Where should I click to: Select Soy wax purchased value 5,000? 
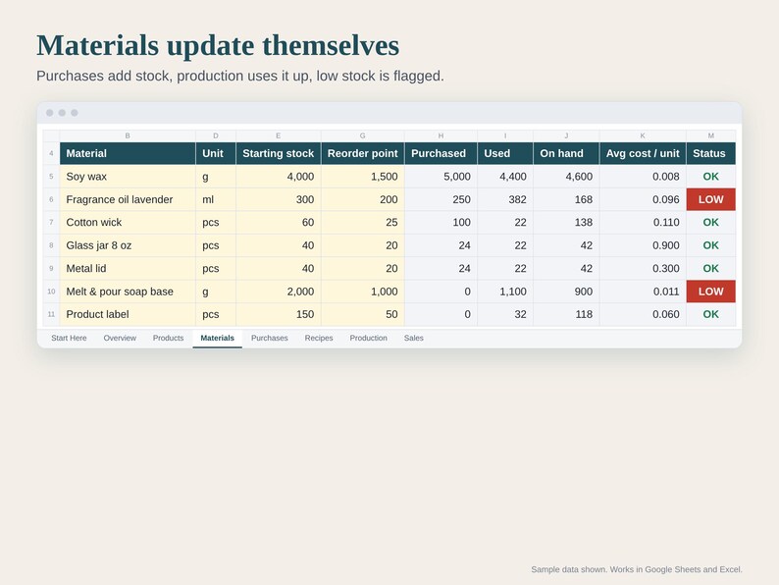coord(441,177)
